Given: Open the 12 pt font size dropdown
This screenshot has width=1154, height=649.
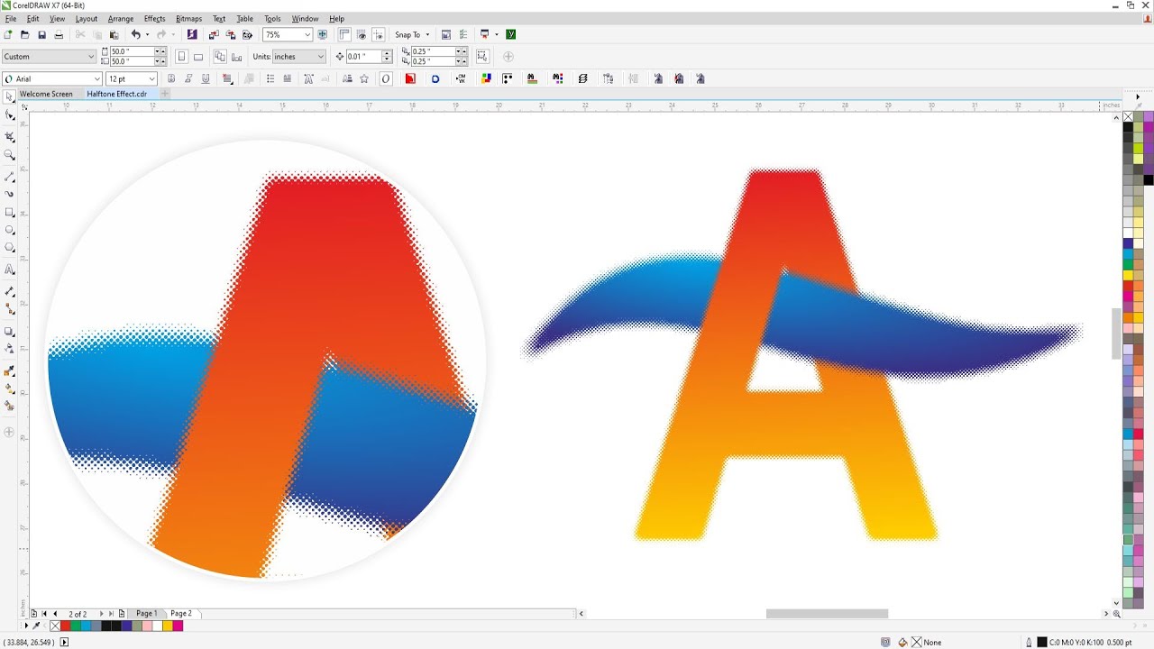Looking at the screenshot, I should tap(152, 78).
